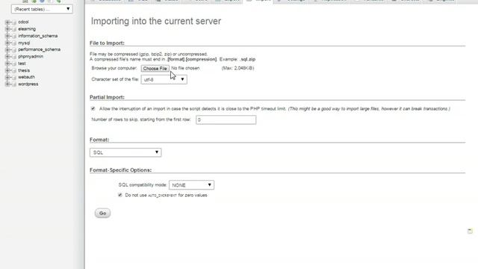Click the Choose File button
Image resolution: width=478 pixels, height=269 pixels.
[x=155, y=69]
